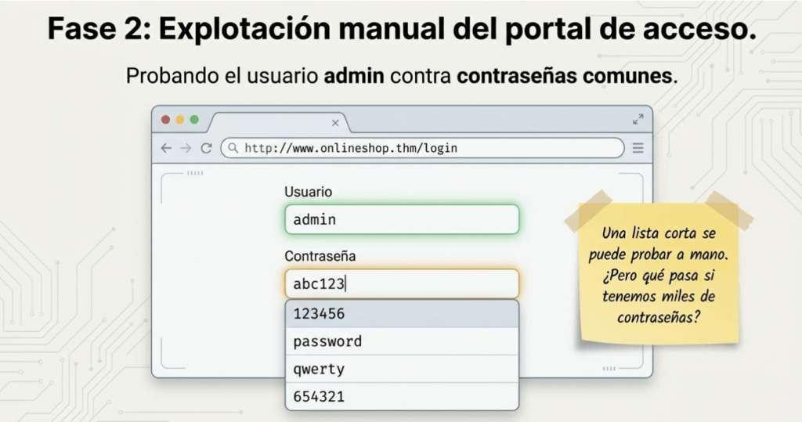Image resolution: width=802 pixels, height=422 pixels.
Task: Click the red window close dot
Action: [165, 120]
